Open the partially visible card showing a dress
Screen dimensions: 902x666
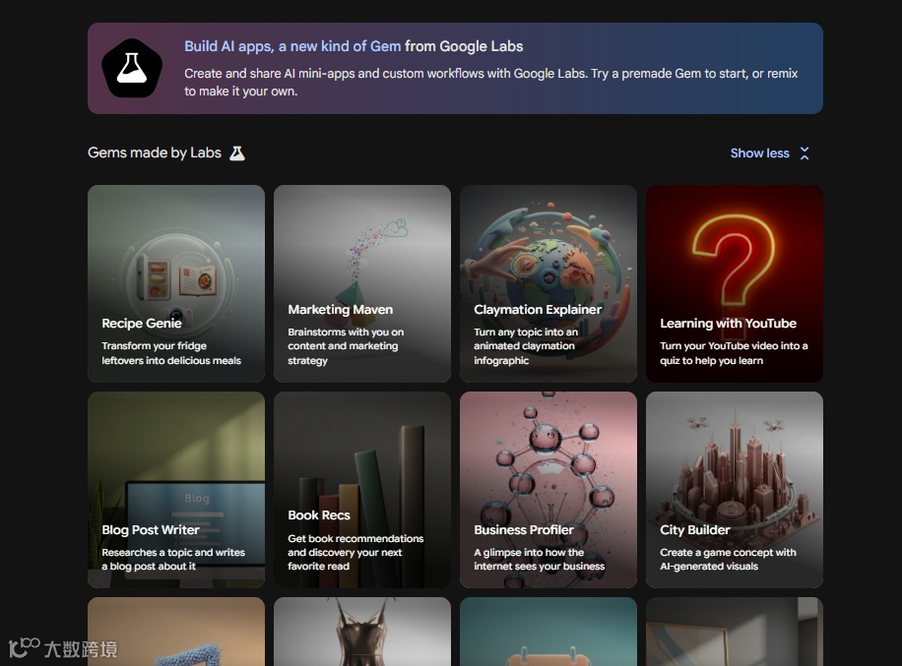361,632
